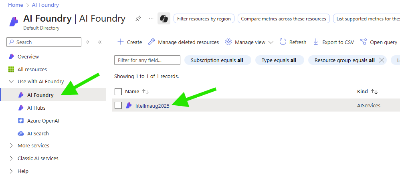The image size is (400, 191).
Task: Click the All resources grid icon
Action: pyautogui.click(x=11, y=69)
